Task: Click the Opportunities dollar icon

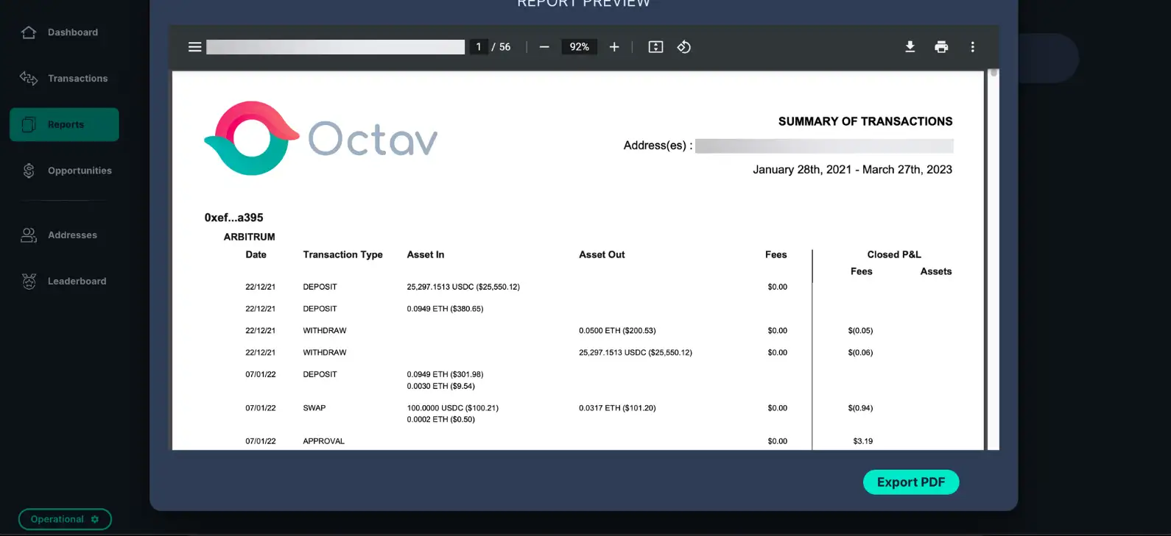Action: click(x=29, y=171)
